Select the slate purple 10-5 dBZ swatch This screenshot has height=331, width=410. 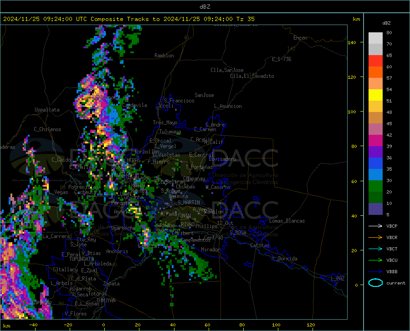375,209
